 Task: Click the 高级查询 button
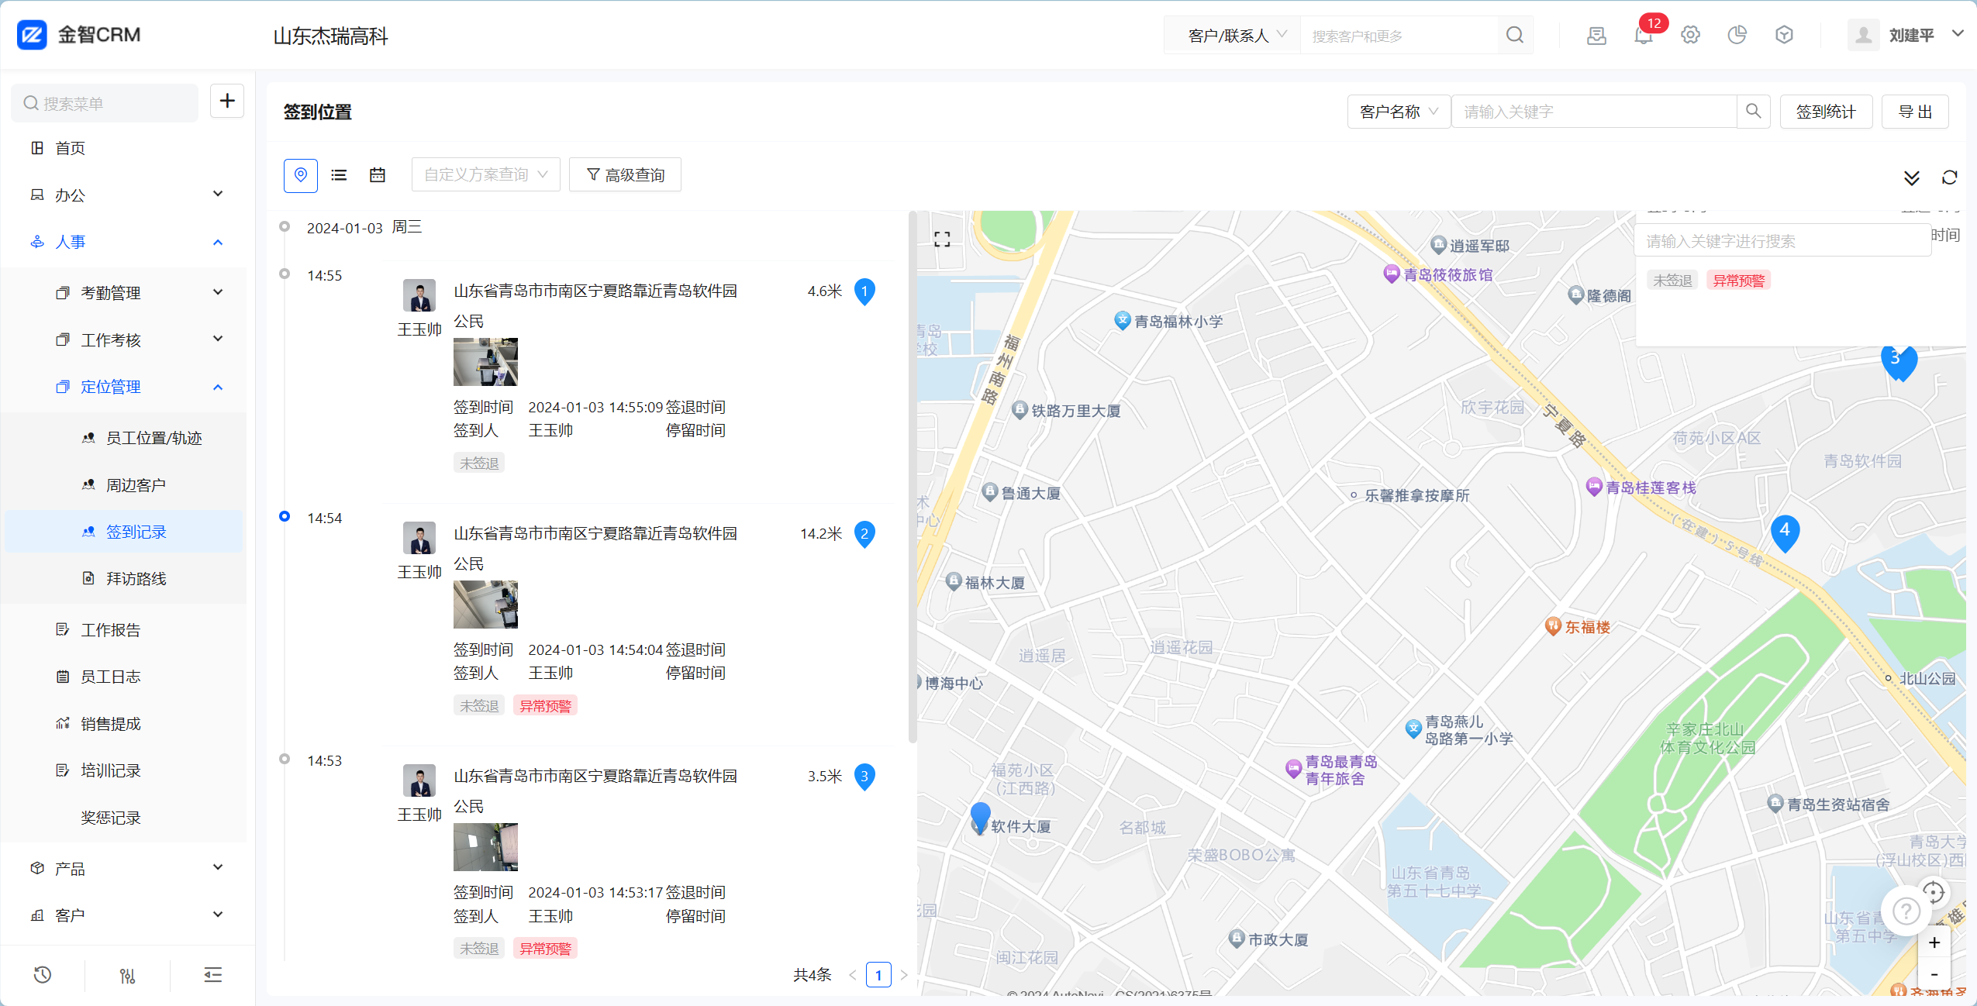tap(625, 175)
